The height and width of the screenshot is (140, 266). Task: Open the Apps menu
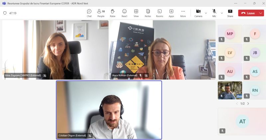(x=171, y=13)
